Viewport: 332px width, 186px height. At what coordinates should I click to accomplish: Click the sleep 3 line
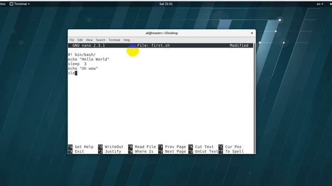pyautogui.click(x=77, y=64)
